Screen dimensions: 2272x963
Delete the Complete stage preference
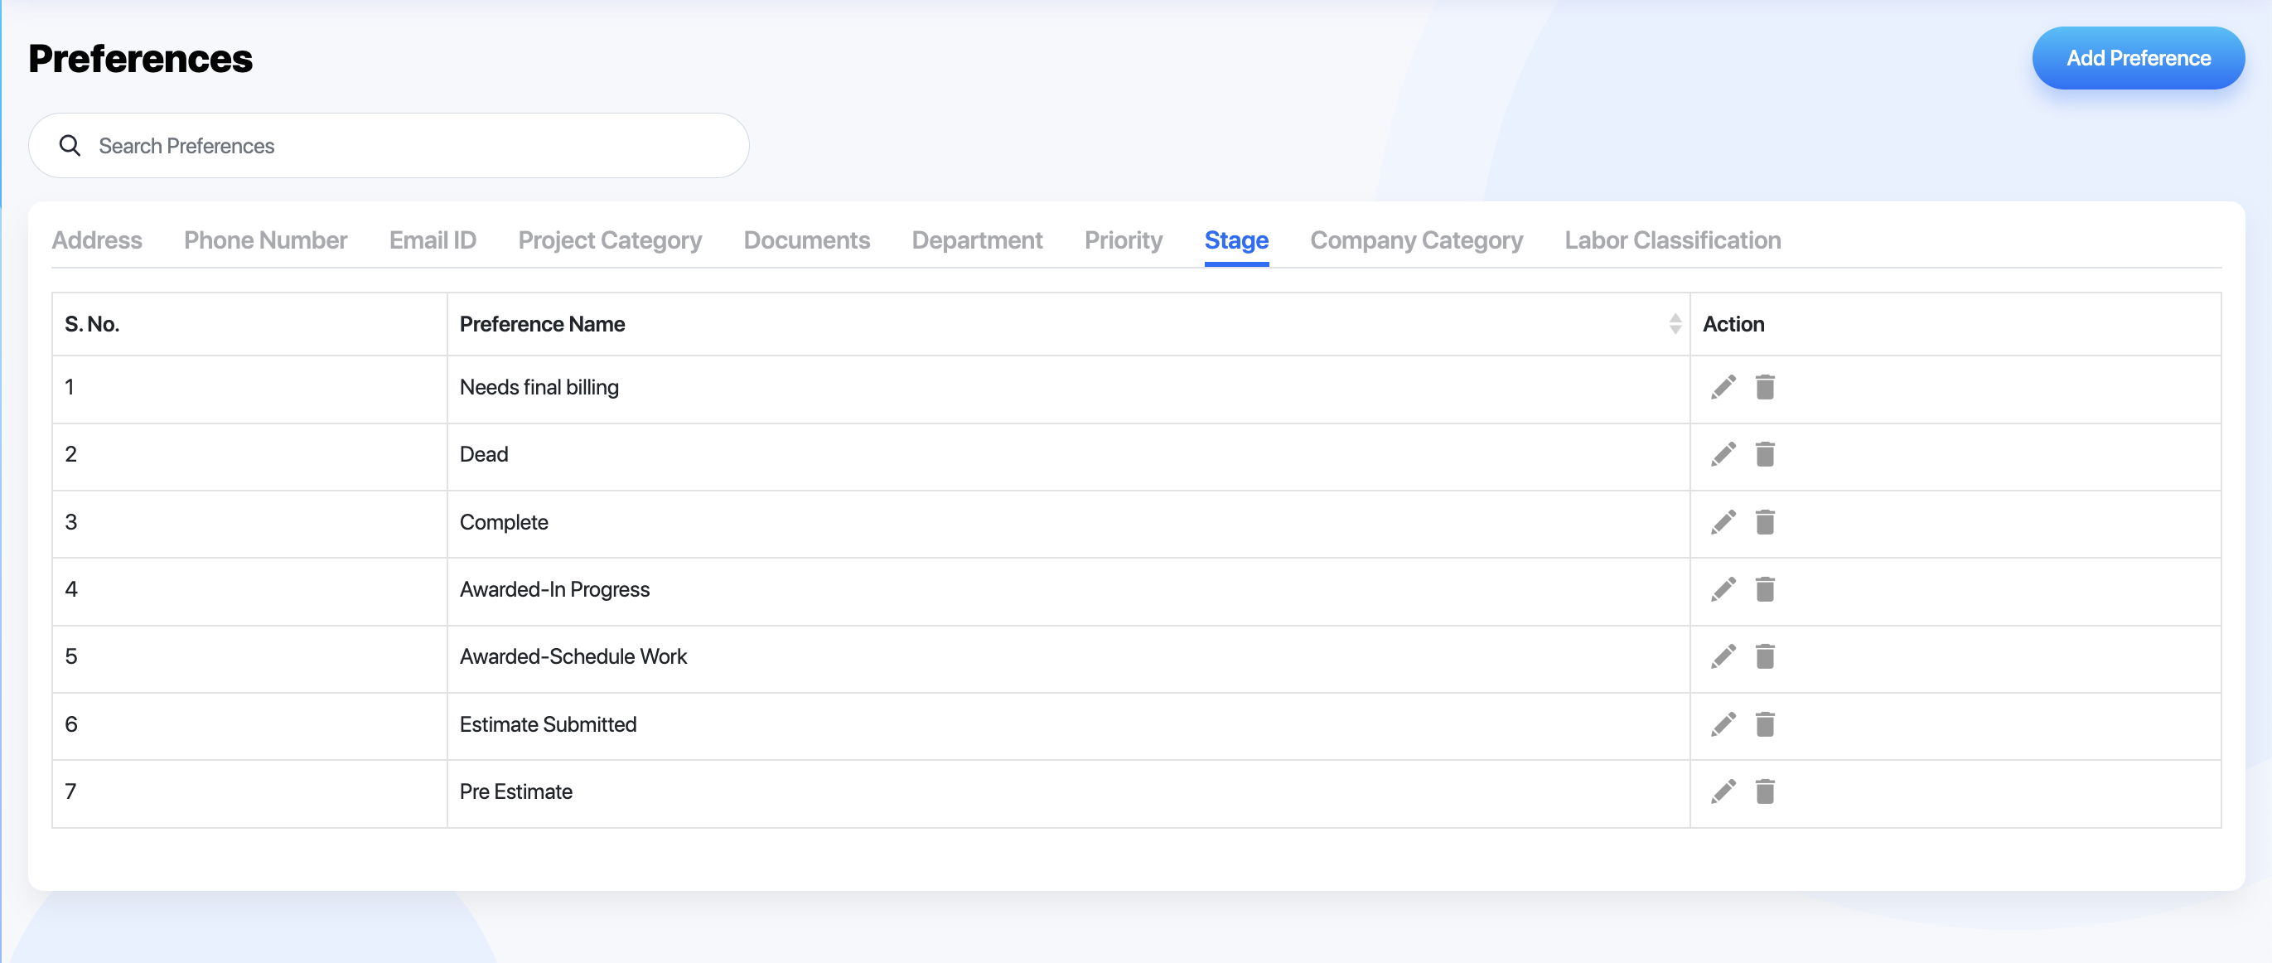(1765, 522)
